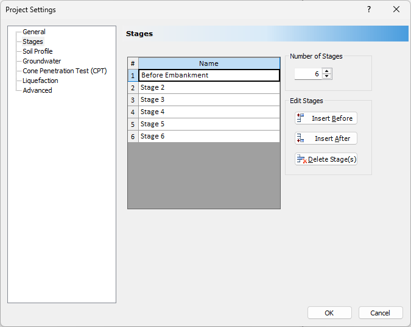Select Stages in the settings tree

tap(33, 41)
